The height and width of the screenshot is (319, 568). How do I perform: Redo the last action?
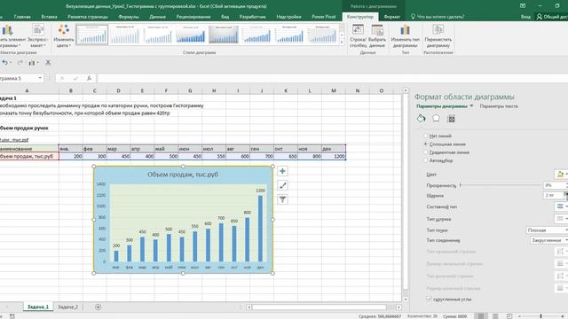click(20, 63)
